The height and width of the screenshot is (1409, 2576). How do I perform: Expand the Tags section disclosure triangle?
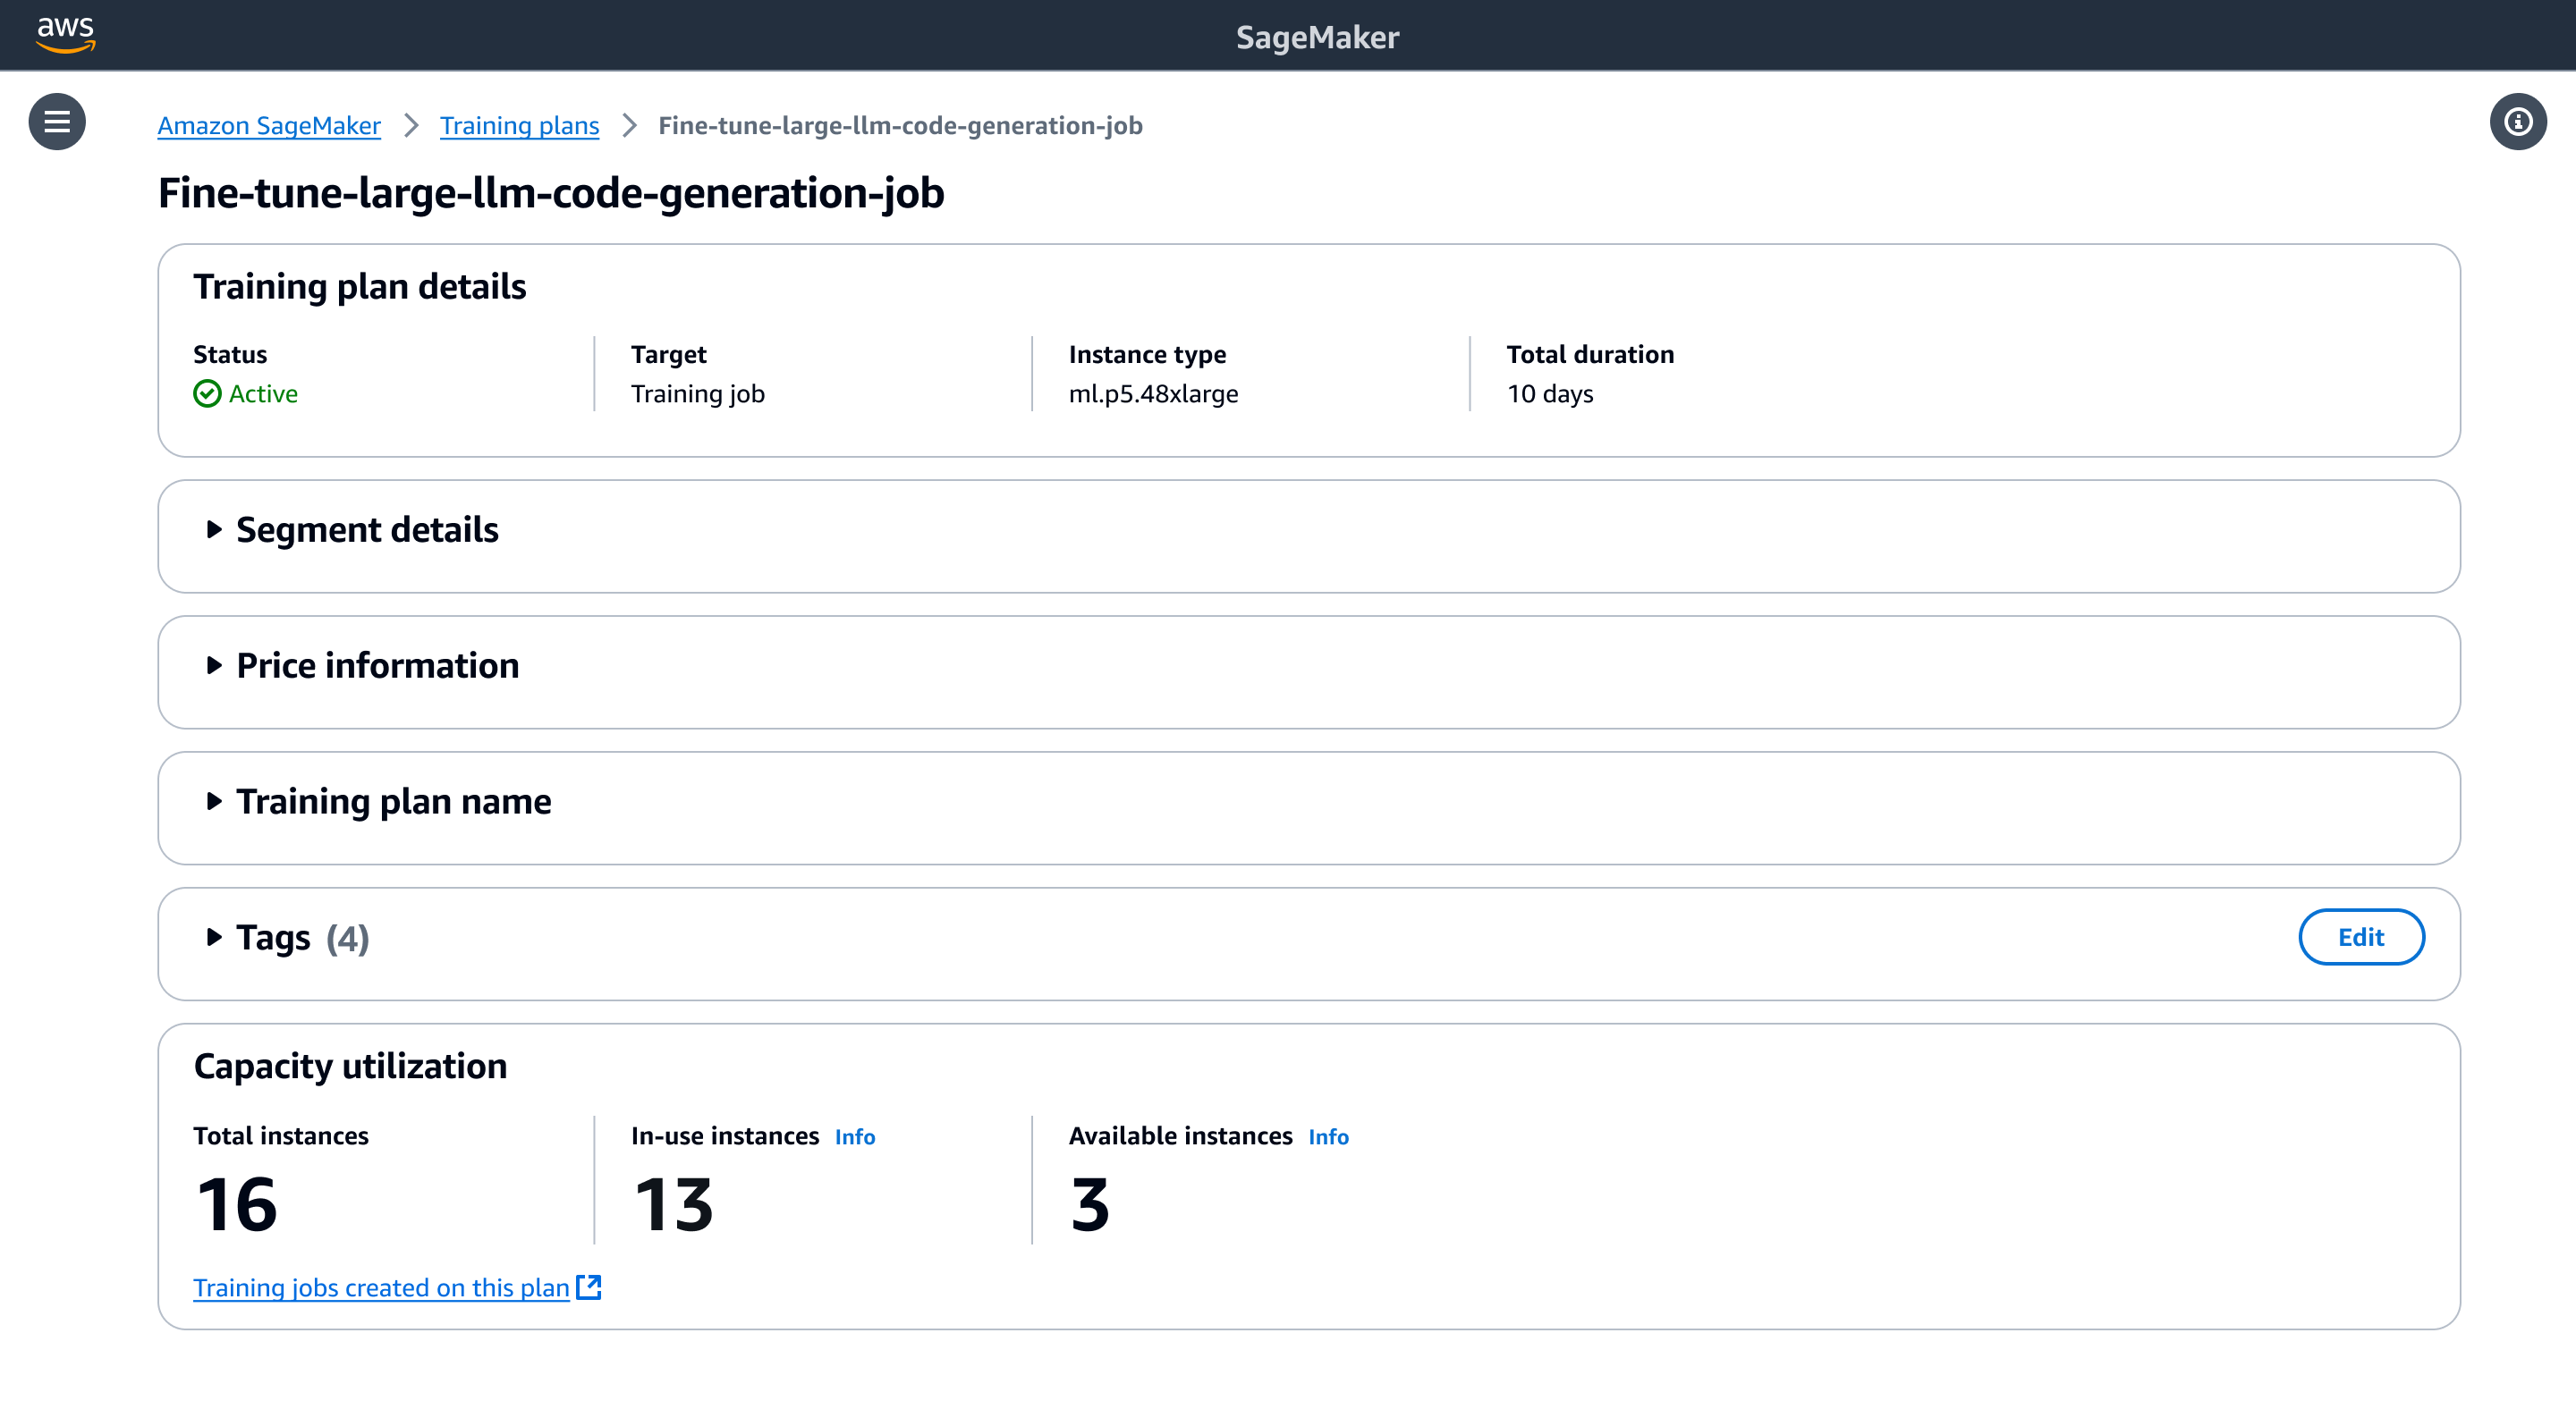tap(213, 937)
